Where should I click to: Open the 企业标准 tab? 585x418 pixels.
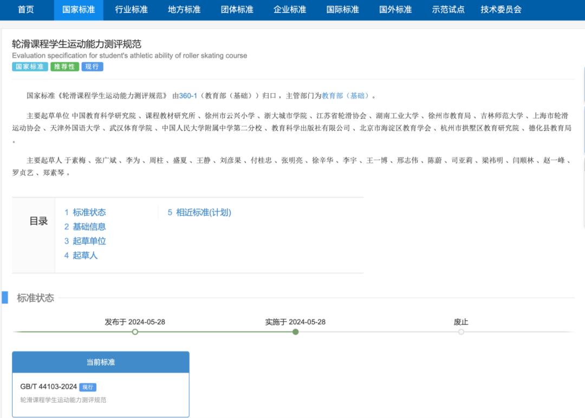coord(290,10)
